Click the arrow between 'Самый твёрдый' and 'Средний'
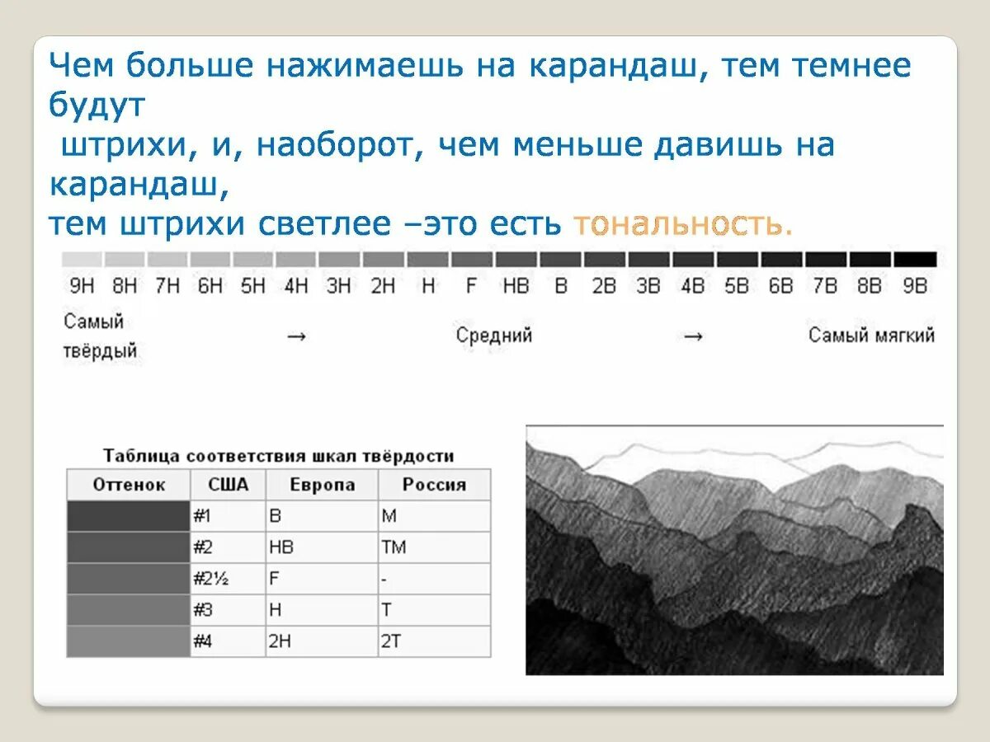The image size is (990, 742). coord(297,336)
